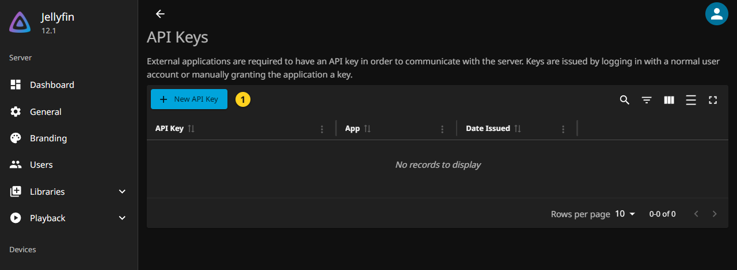Click the Users people icon
This screenshot has height=270, width=737.
16,164
